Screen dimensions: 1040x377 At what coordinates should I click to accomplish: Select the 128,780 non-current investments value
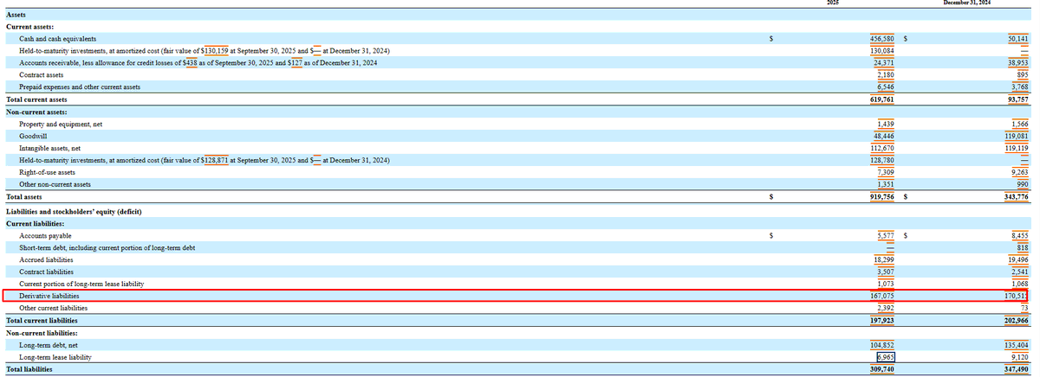(882, 161)
